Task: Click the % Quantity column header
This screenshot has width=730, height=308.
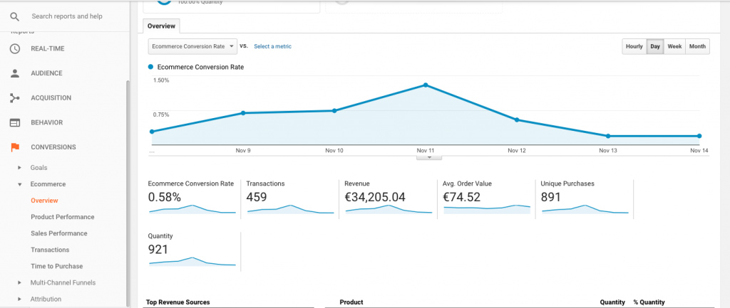Action: point(649,302)
